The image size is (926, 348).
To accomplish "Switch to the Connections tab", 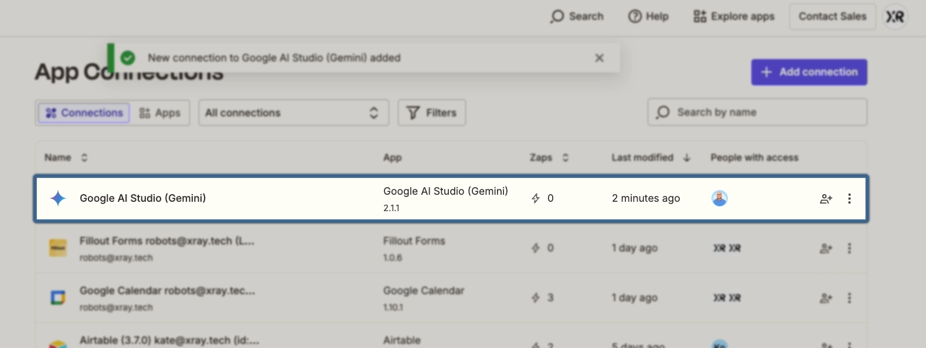I will [x=84, y=113].
